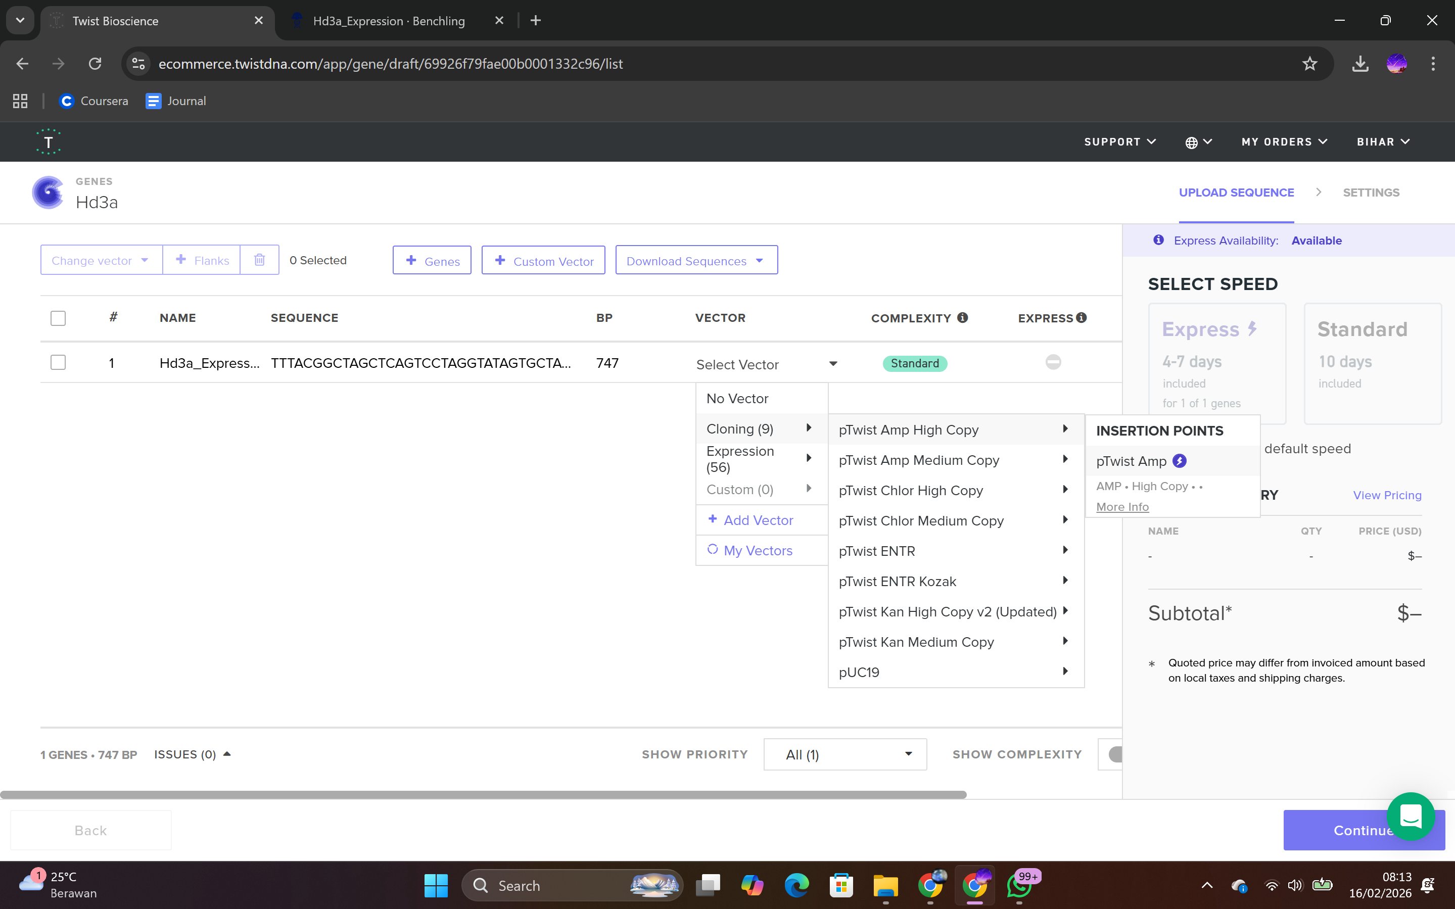
Task: Click the More Info link
Action: (1122, 507)
